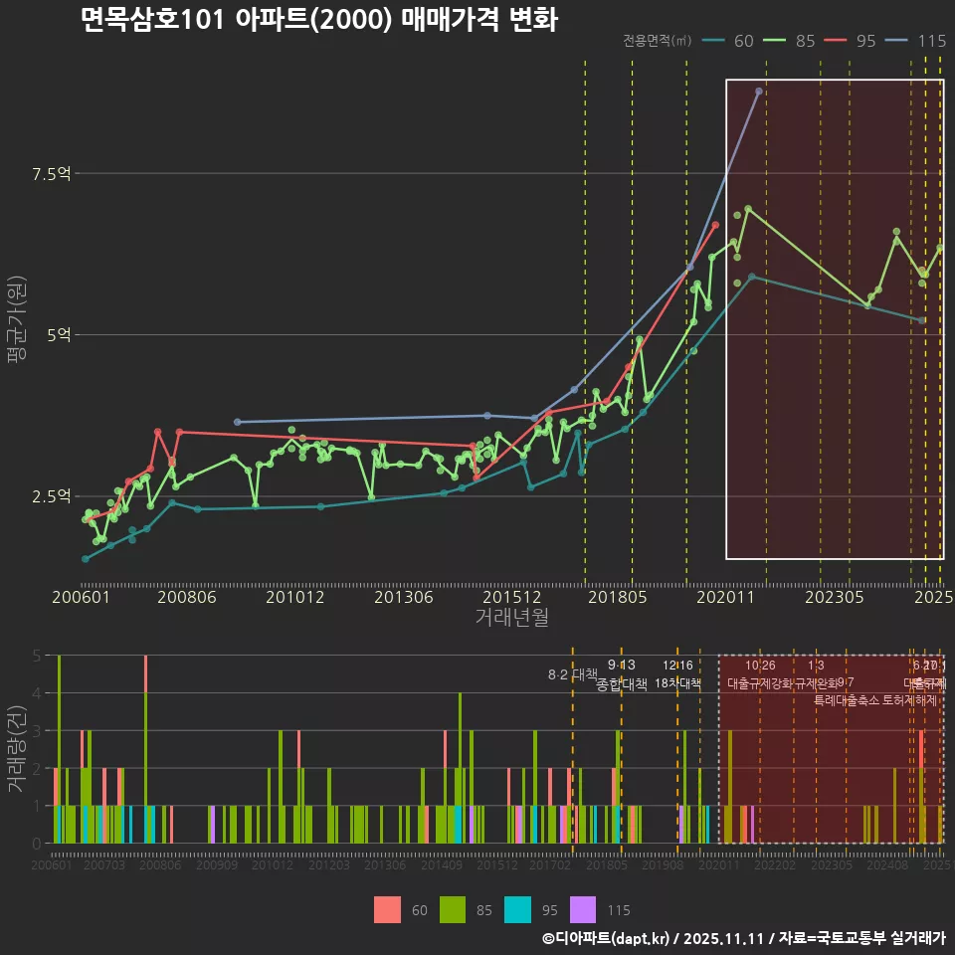Click the 거래년월 x-axis title

pos(511,618)
